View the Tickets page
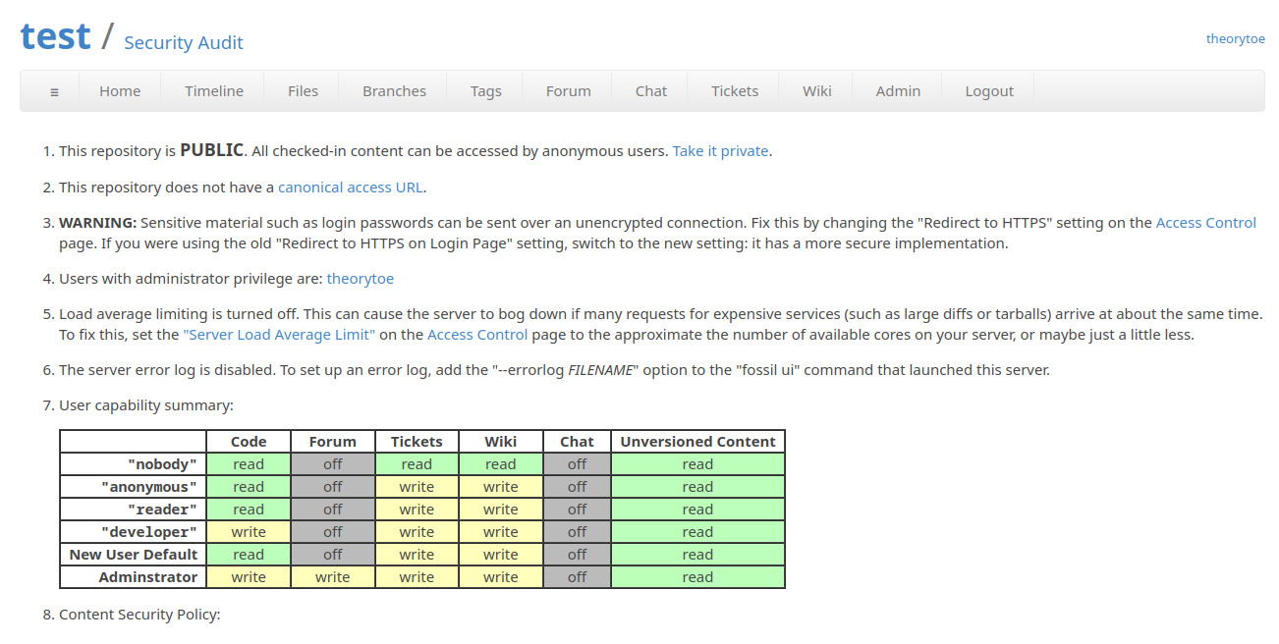Screen dimensions: 1279x644 (x=734, y=90)
